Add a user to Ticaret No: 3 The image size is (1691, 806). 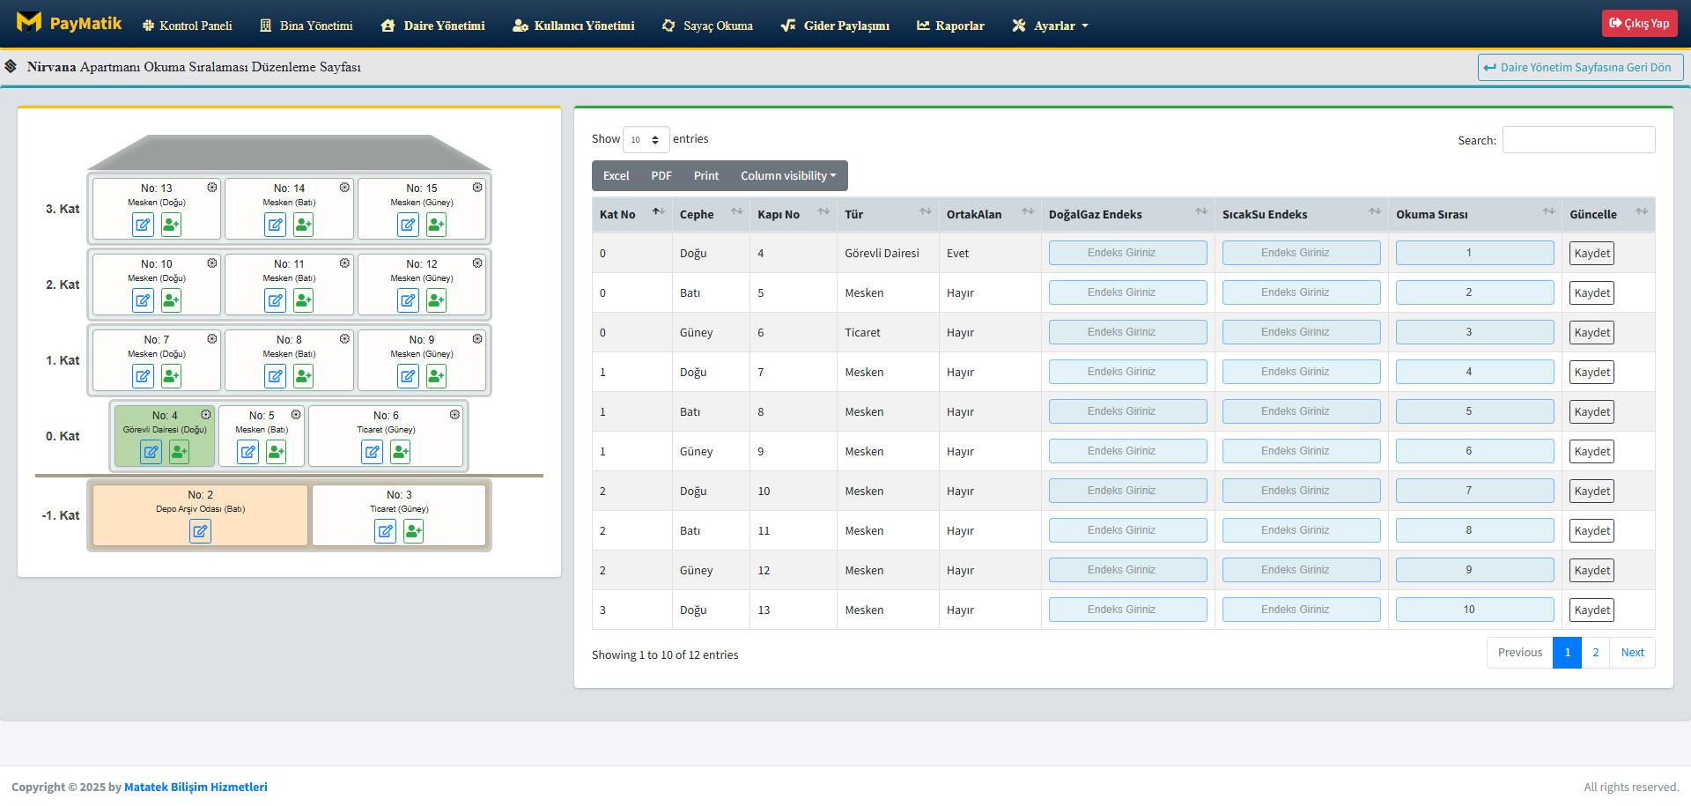click(414, 531)
